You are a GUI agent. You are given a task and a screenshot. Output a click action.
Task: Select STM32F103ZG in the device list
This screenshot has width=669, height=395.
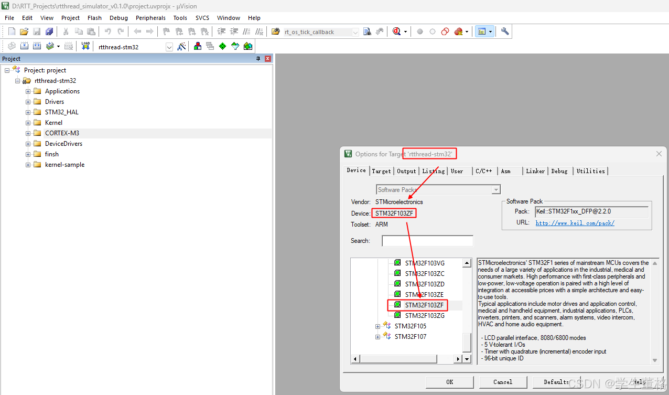pos(425,316)
